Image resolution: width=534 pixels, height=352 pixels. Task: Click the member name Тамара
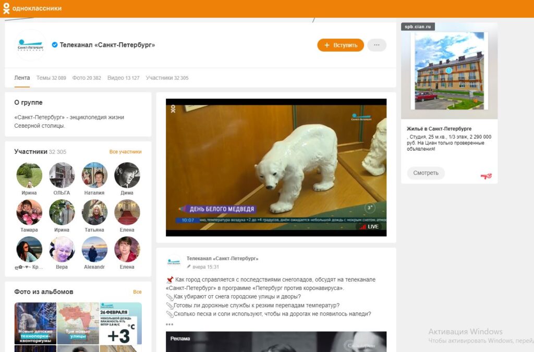point(29,230)
